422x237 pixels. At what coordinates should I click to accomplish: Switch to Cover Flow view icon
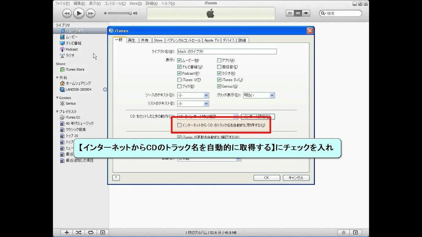click(306, 13)
